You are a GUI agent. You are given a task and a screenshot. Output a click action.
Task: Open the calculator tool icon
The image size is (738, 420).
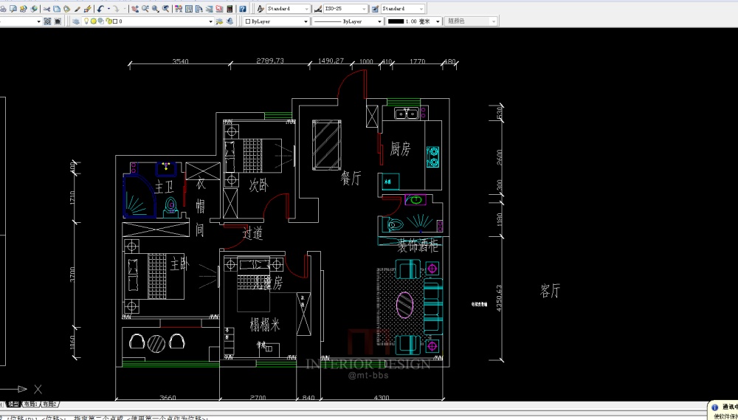(231, 9)
